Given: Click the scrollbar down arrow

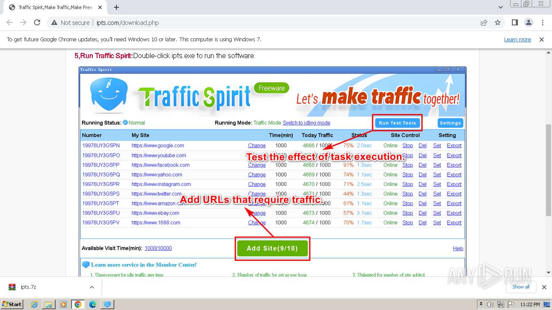Looking at the screenshot, I should [x=548, y=273].
